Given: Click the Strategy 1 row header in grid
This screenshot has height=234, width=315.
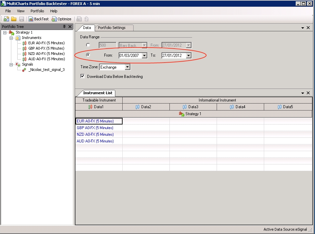Looking at the screenshot, I should pyautogui.click(x=194, y=114).
